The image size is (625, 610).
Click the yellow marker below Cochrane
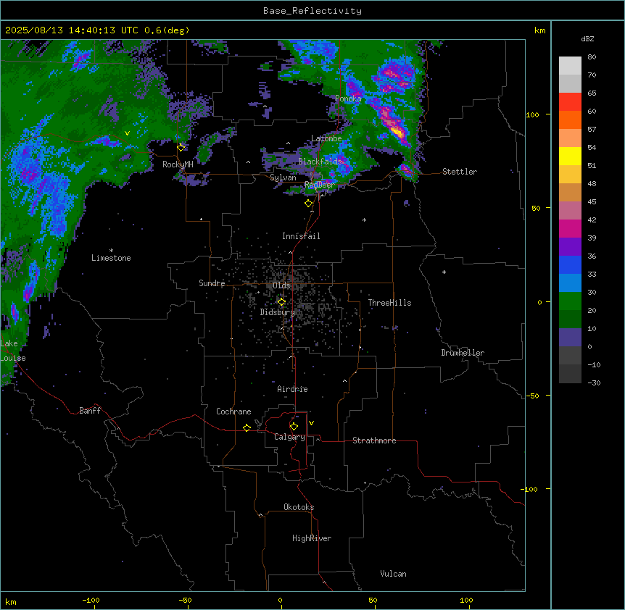pos(247,427)
